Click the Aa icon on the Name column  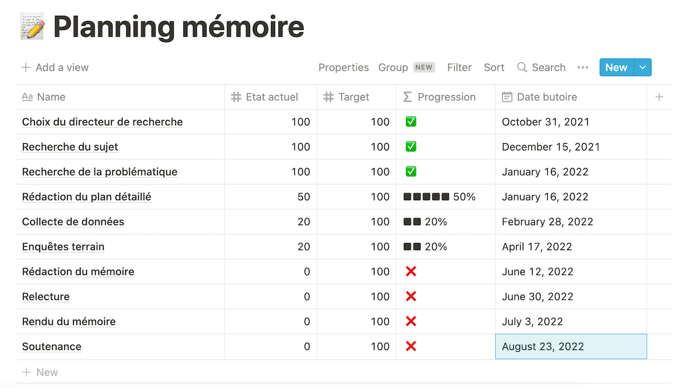pos(27,97)
